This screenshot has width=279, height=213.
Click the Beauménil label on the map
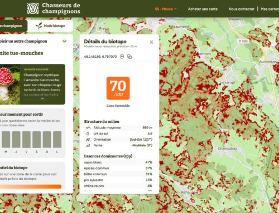click(180, 27)
